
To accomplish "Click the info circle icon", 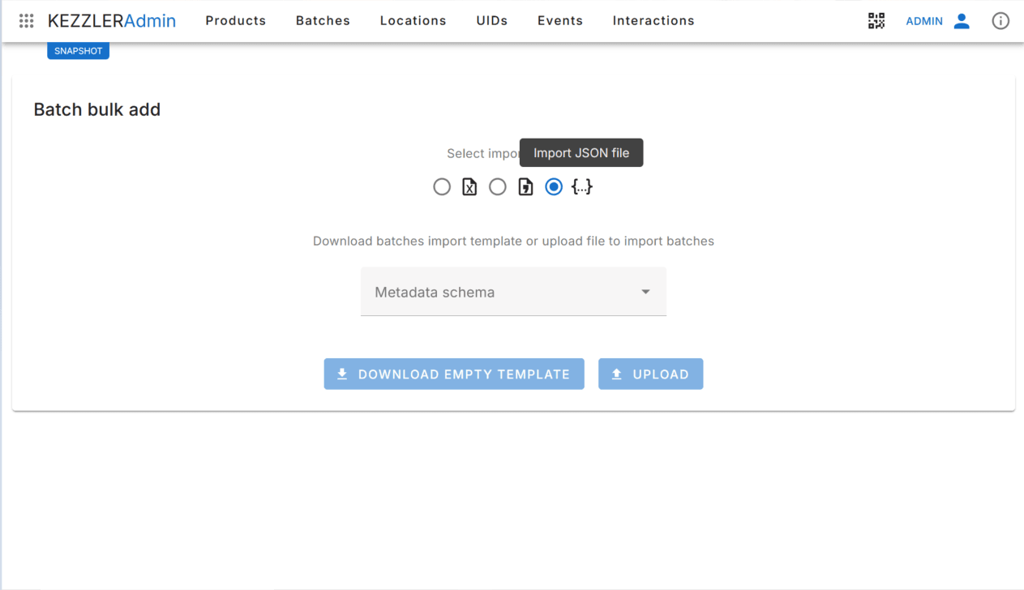I will click(1000, 21).
